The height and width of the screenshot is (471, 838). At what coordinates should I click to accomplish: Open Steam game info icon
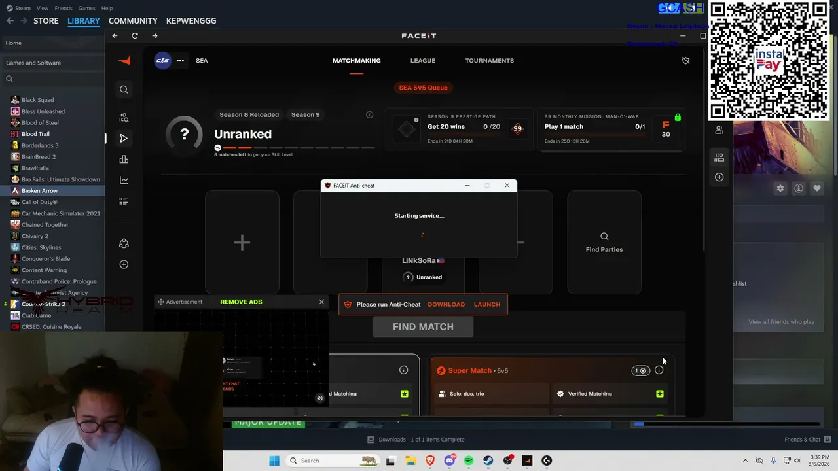[x=798, y=188]
